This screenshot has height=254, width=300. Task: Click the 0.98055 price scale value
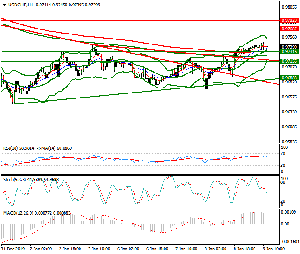tap(290, 7)
